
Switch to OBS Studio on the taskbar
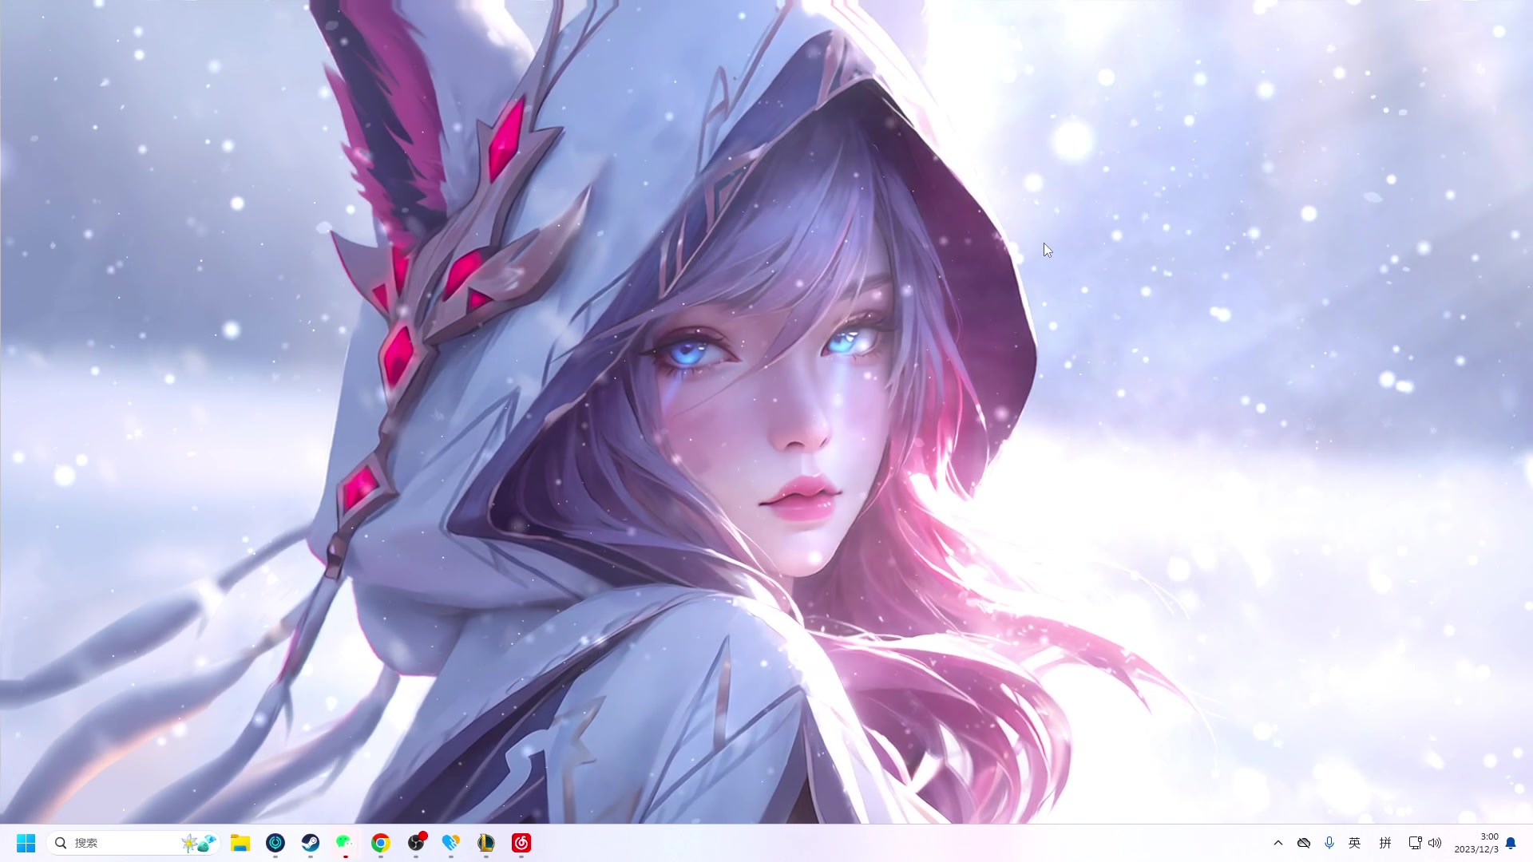pos(416,843)
